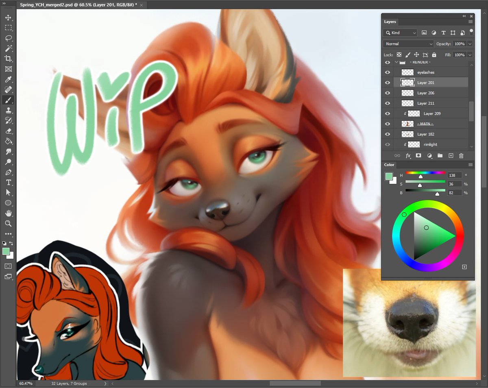Open the Color panel flyout menu
The height and width of the screenshot is (388, 488).
(x=471, y=165)
